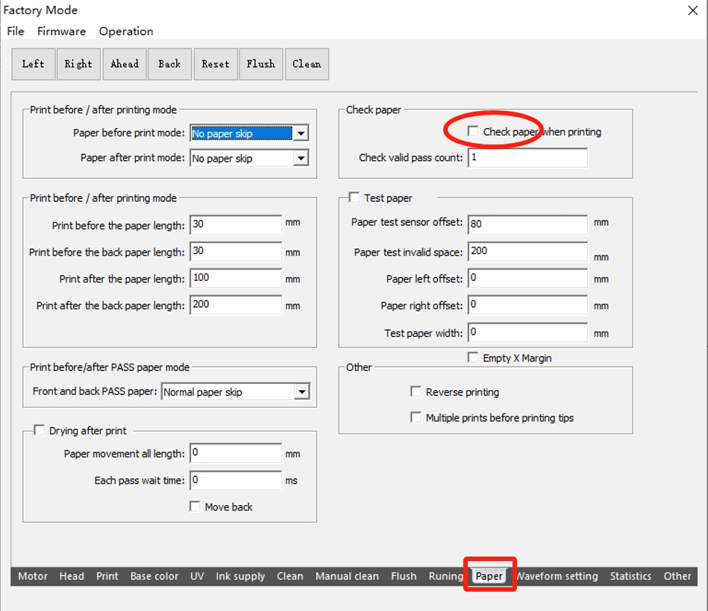This screenshot has height=611, width=708.
Task: Enable the Reverse printing option
Action: [416, 392]
